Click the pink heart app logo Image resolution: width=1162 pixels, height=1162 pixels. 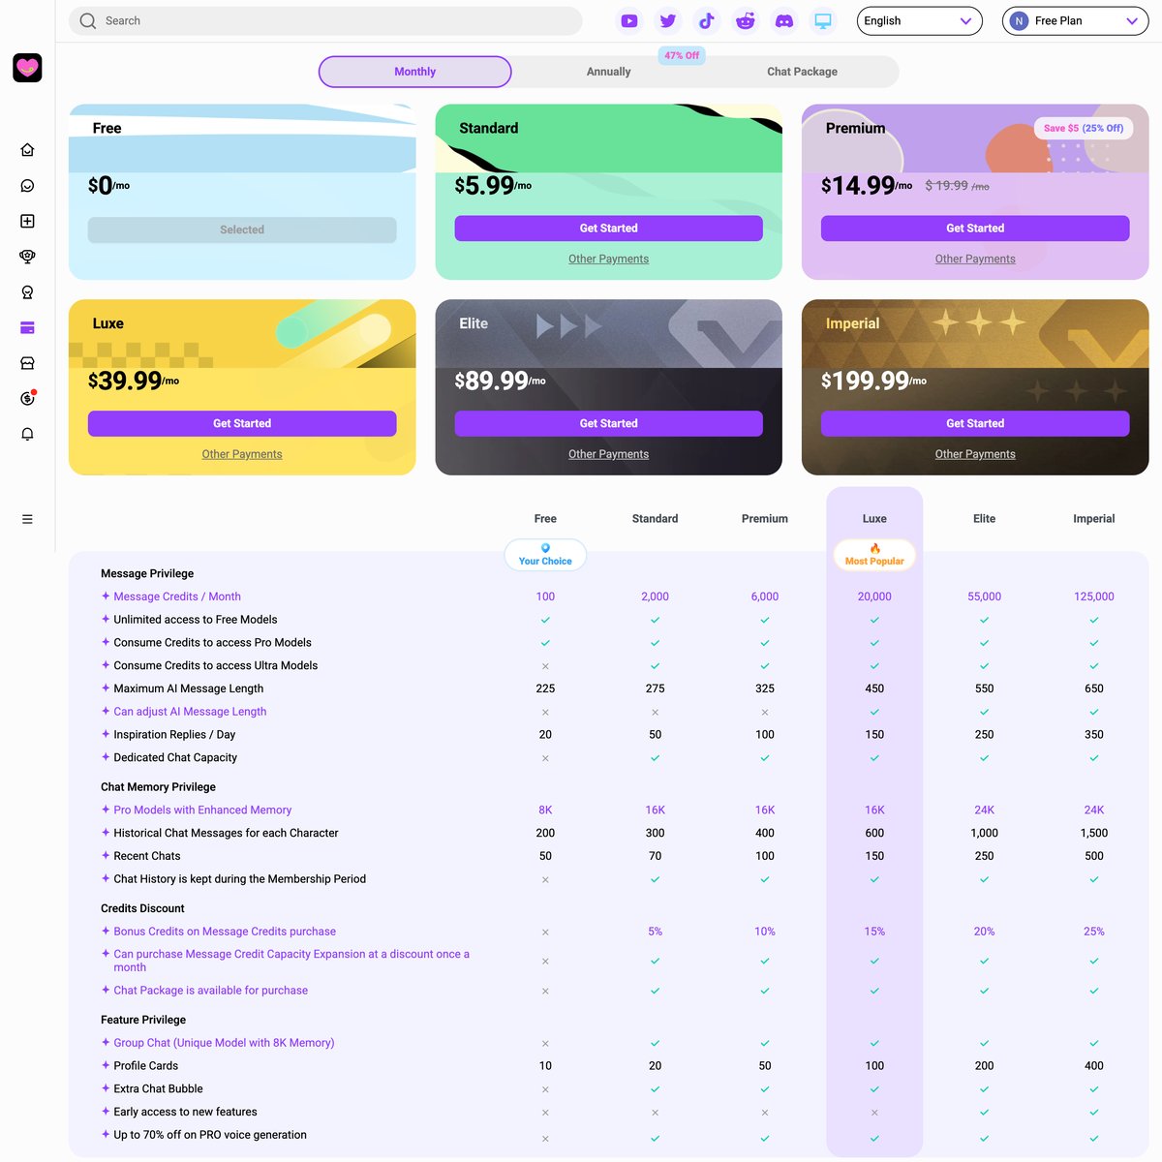point(27,68)
